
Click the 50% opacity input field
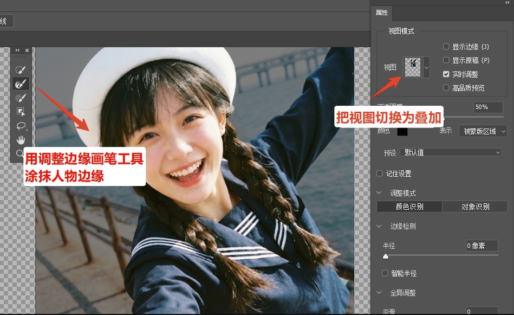[x=487, y=107]
